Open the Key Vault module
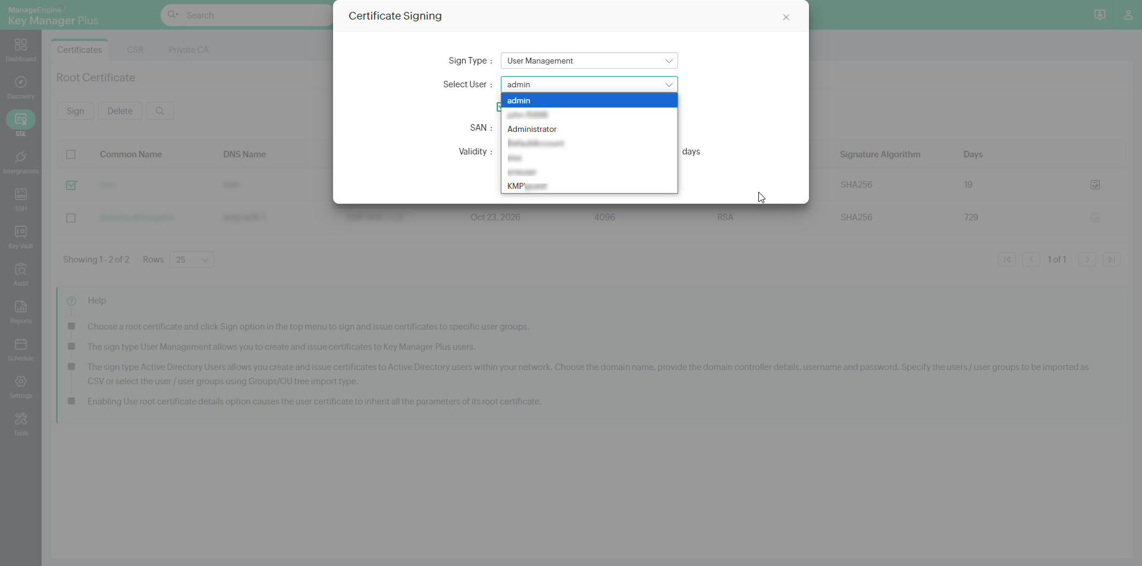Viewport: 1142px width, 566px height. (x=21, y=235)
